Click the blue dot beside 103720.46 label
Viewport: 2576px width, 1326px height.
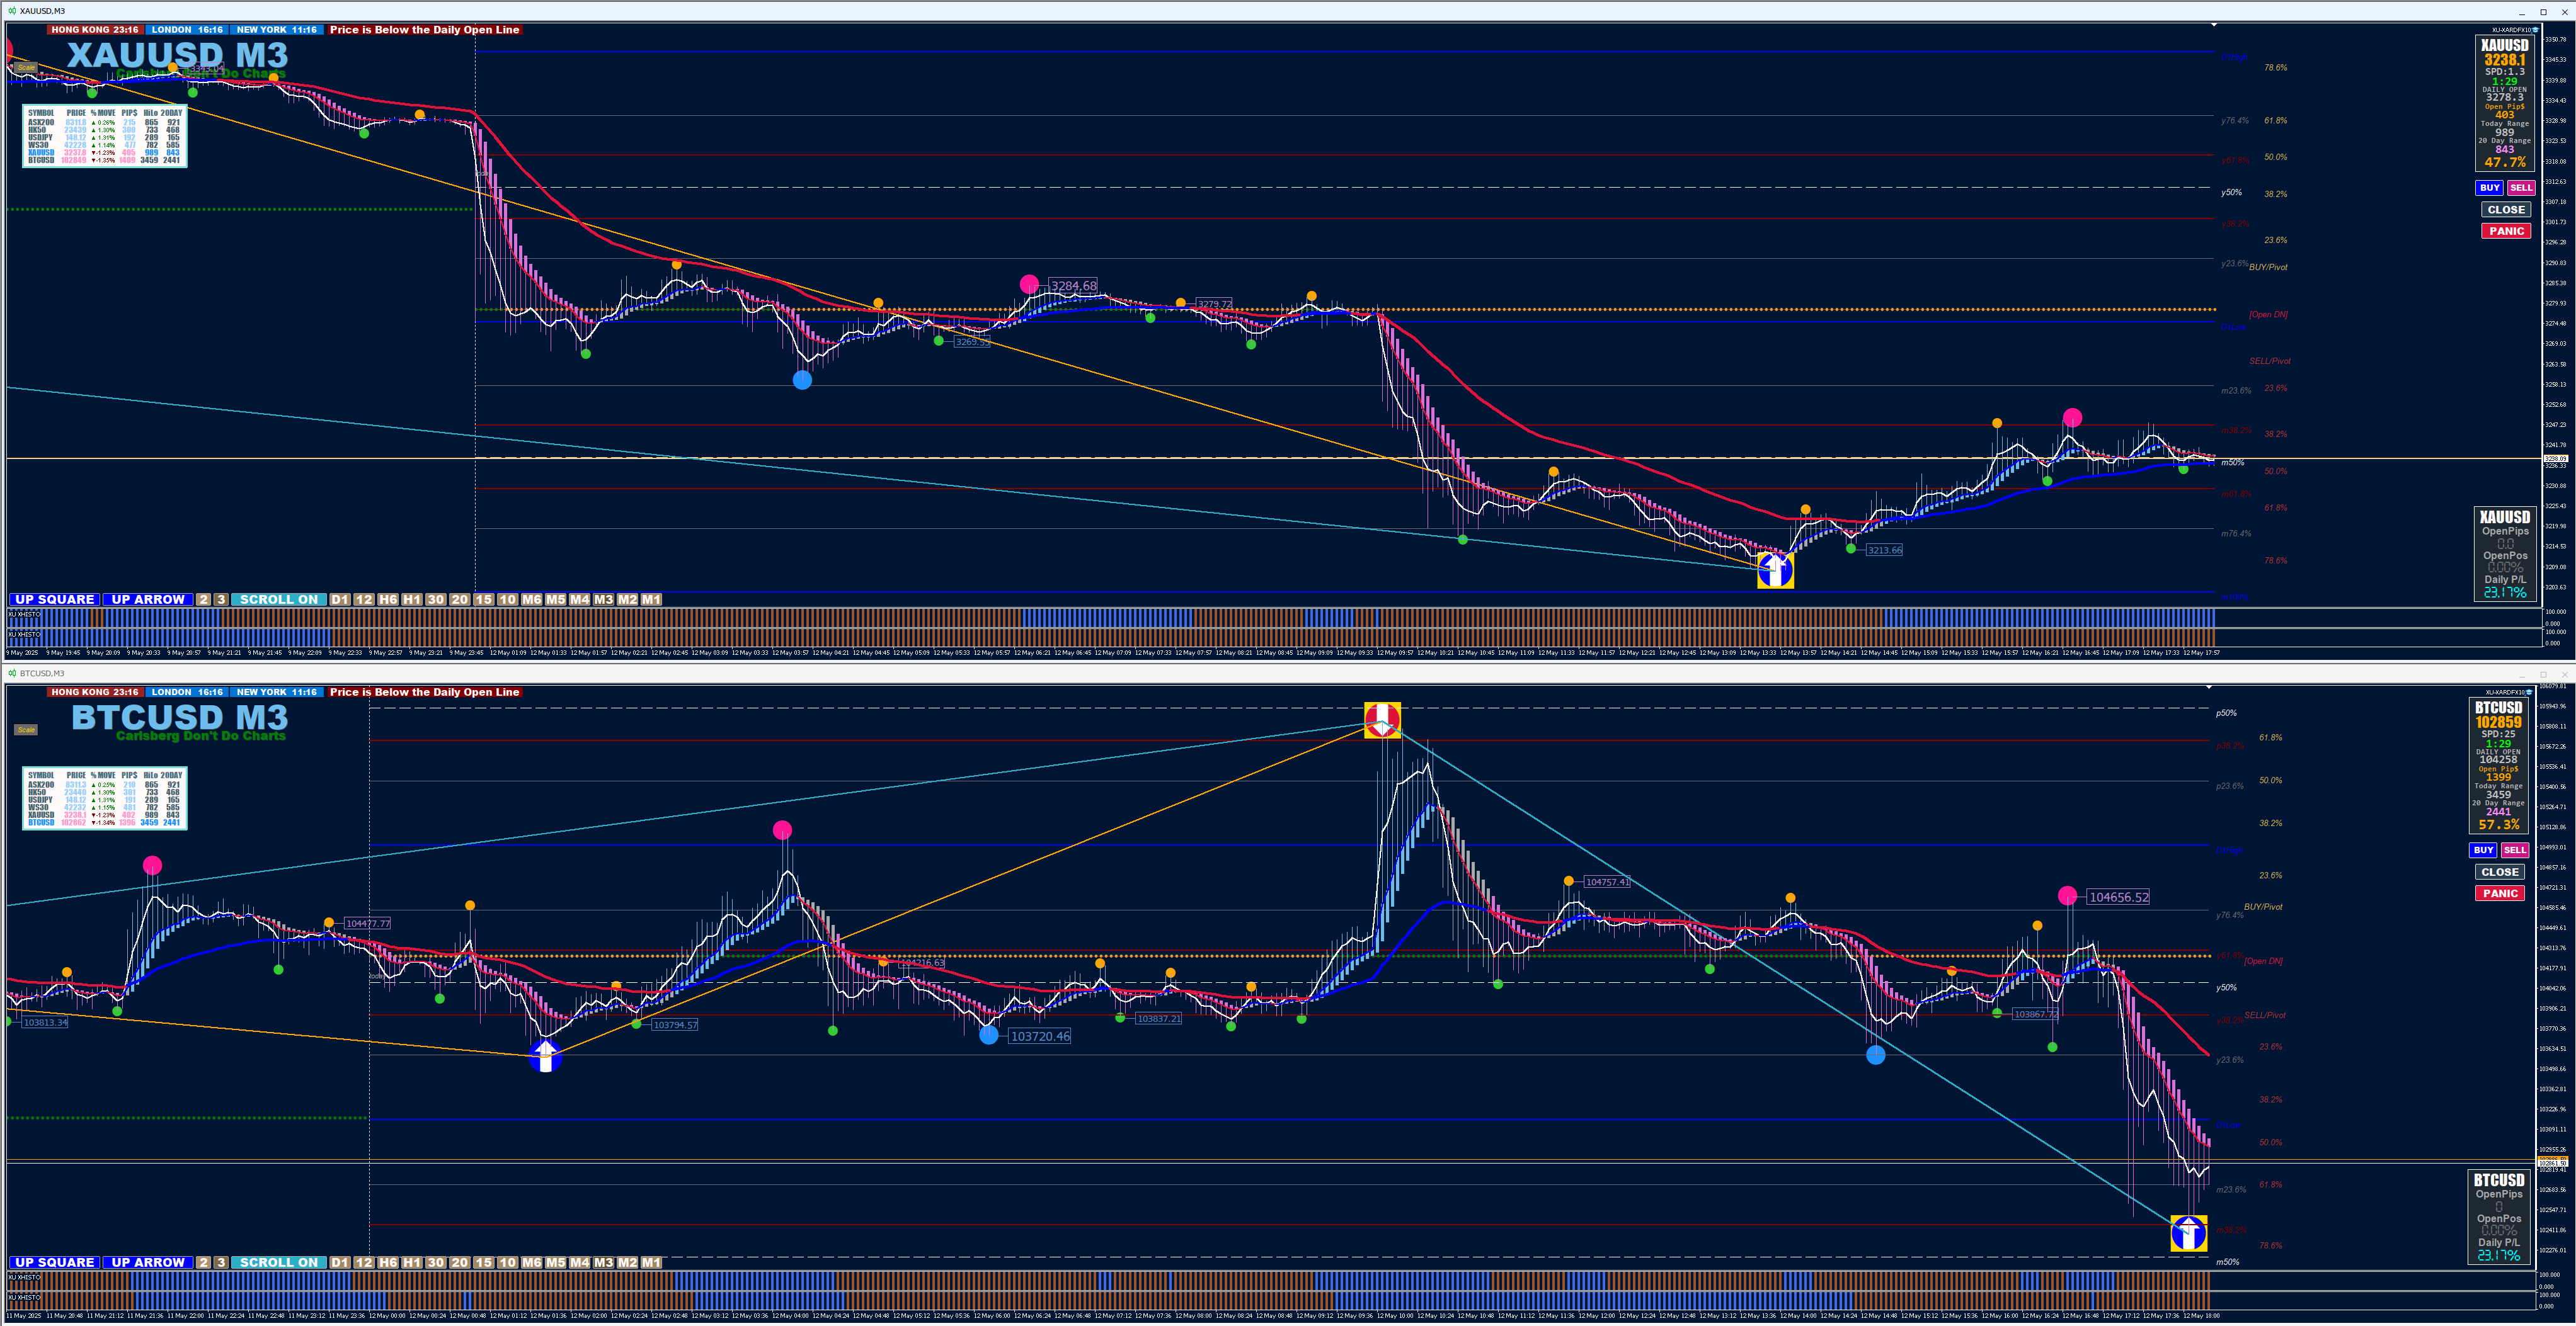point(988,1035)
